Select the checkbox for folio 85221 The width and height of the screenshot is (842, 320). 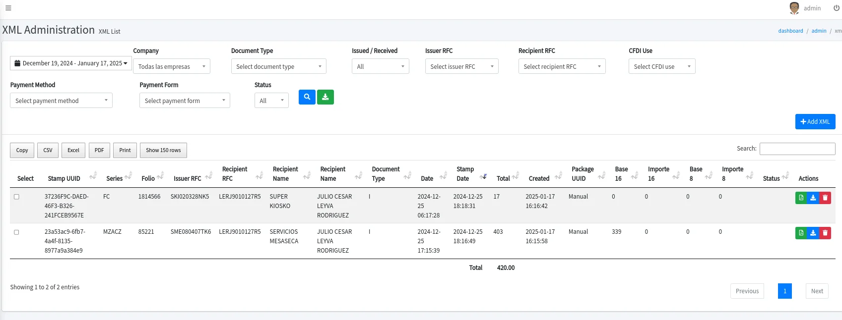coord(16,232)
